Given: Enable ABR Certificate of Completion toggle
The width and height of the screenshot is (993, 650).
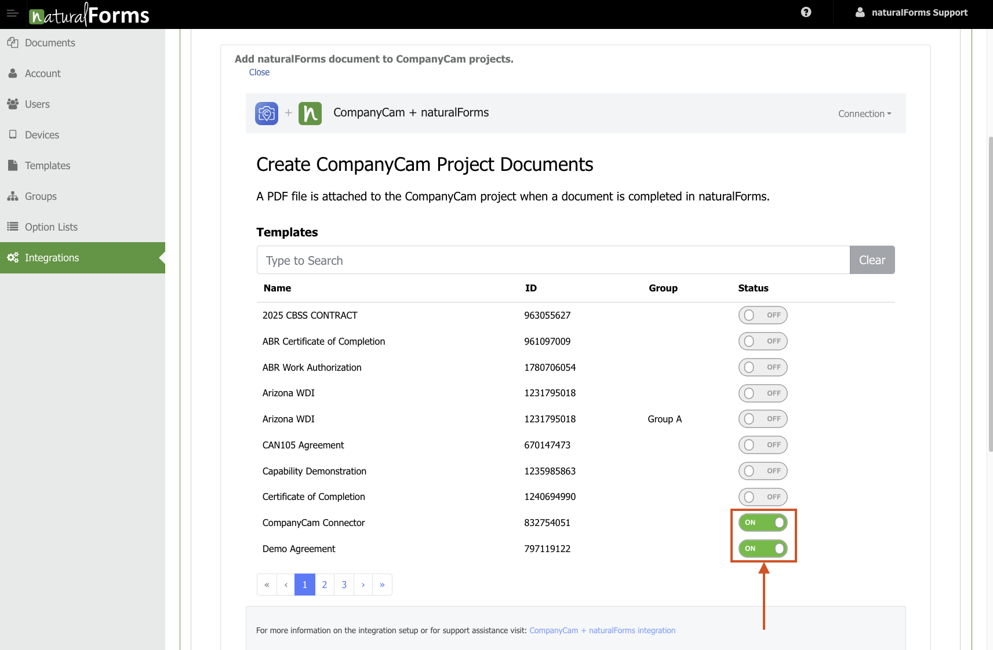Looking at the screenshot, I should click(x=763, y=341).
